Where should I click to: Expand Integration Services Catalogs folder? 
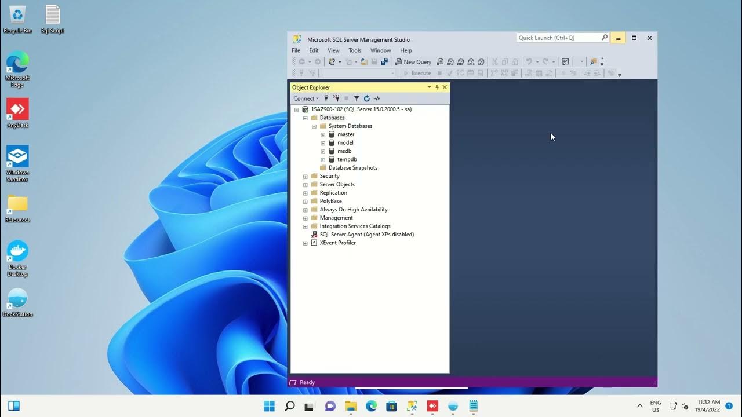point(305,226)
